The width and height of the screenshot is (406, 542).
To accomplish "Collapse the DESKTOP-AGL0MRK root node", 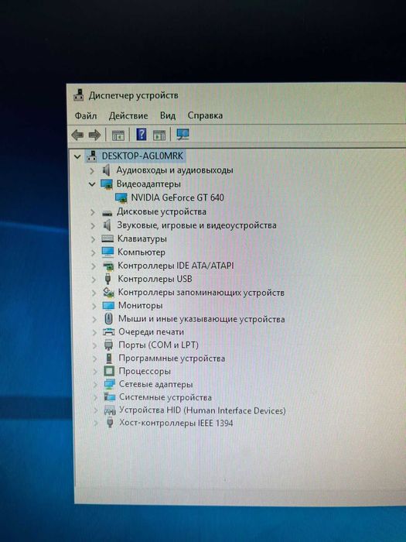I will [77, 156].
